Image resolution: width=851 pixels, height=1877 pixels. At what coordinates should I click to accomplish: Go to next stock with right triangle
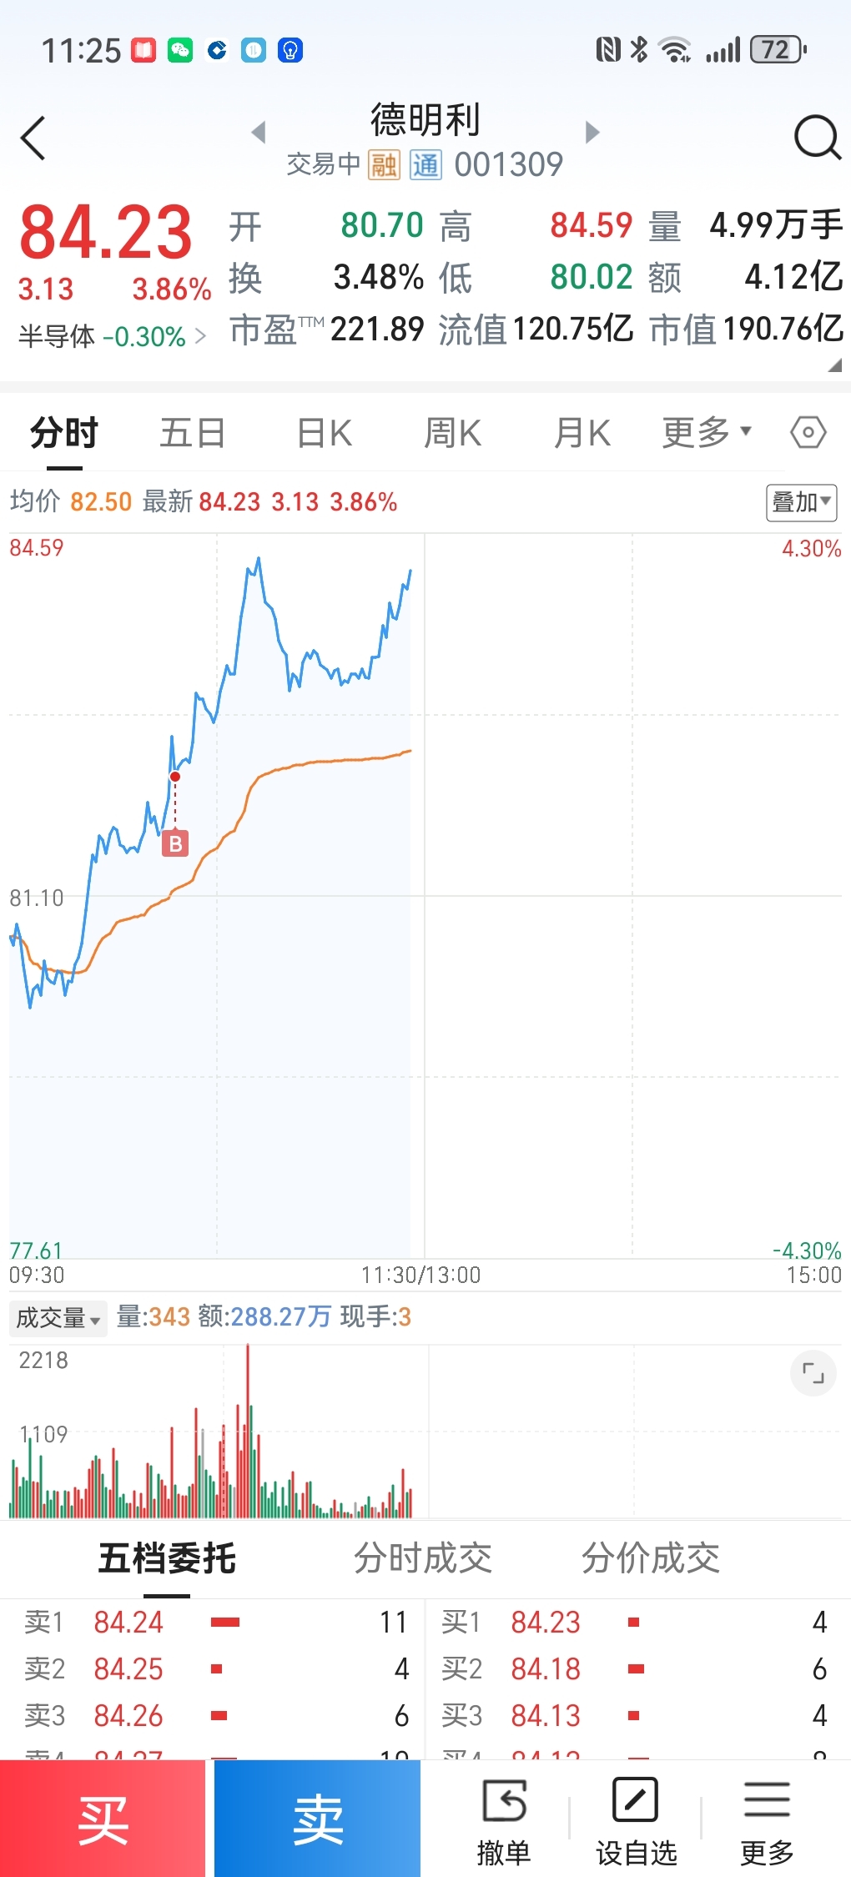[592, 132]
